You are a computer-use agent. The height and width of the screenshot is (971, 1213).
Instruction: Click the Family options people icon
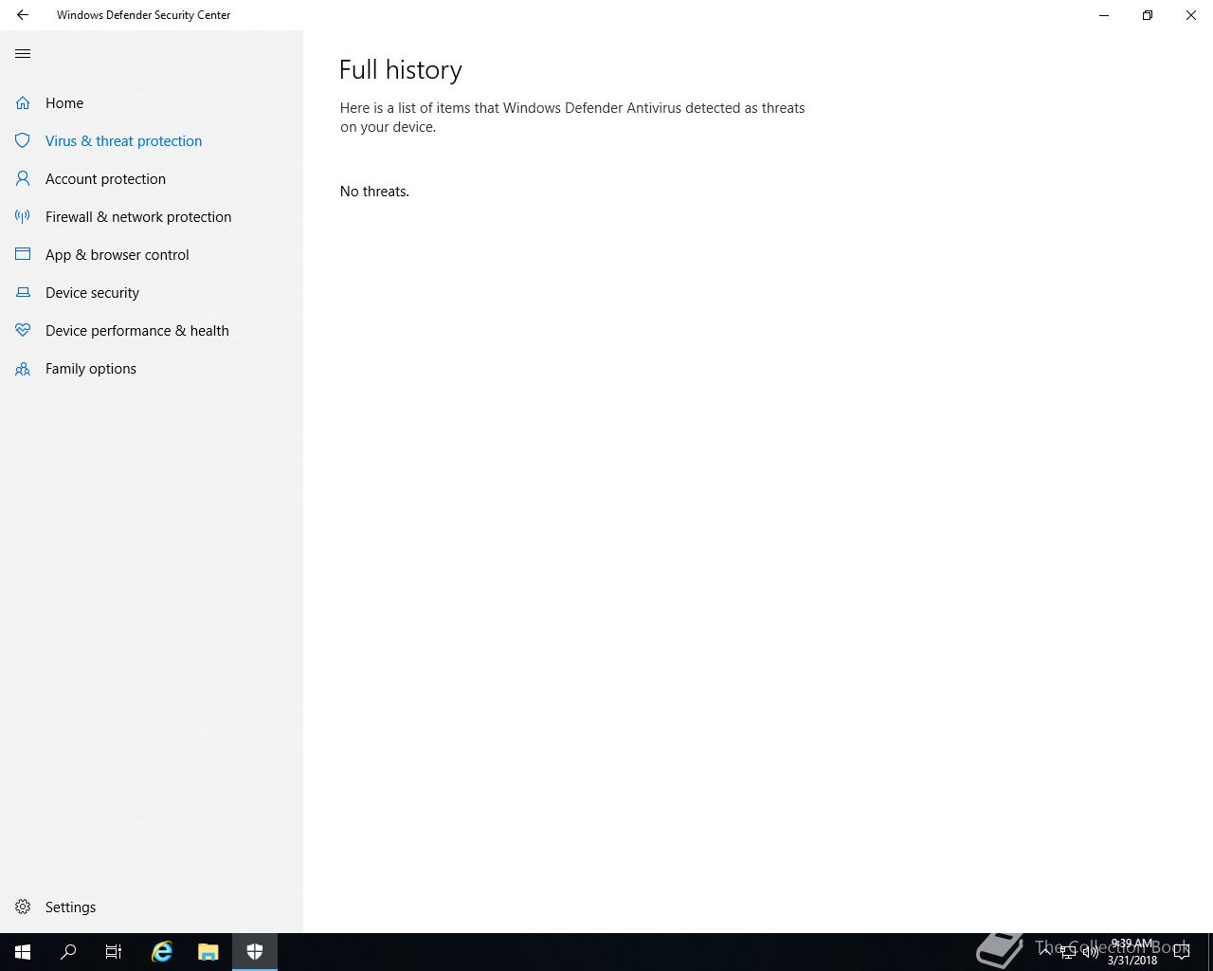click(x=23, y=368)
